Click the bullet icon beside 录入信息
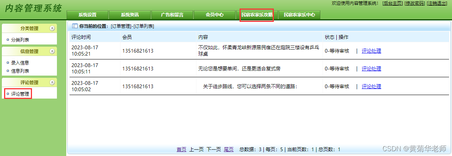Image resolution: width=452 pixels, height=156 pixels. (8, 63)
